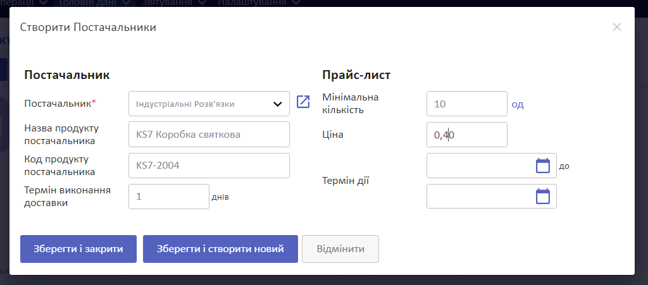
Task: Open supplier record via external link icon
Action: click(x=303, y=102)
